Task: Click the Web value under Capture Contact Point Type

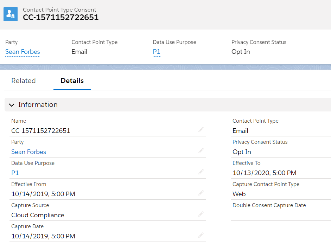Action: tap(239, 194)
